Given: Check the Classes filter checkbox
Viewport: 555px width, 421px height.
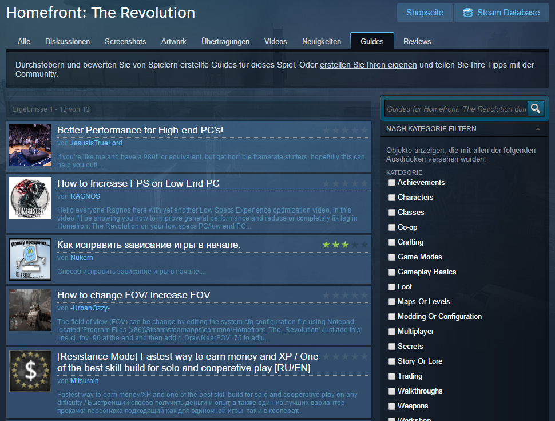Looking at the screenshot, I should coord(392,213).
